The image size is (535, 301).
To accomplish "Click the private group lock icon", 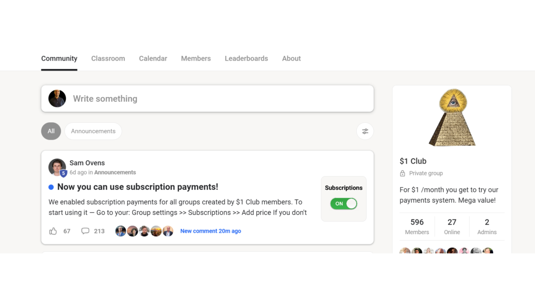I will coord(402,173).
